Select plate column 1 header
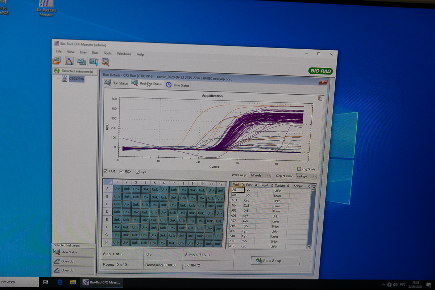The width and height of the screenshot is (435, 290). 117,182
